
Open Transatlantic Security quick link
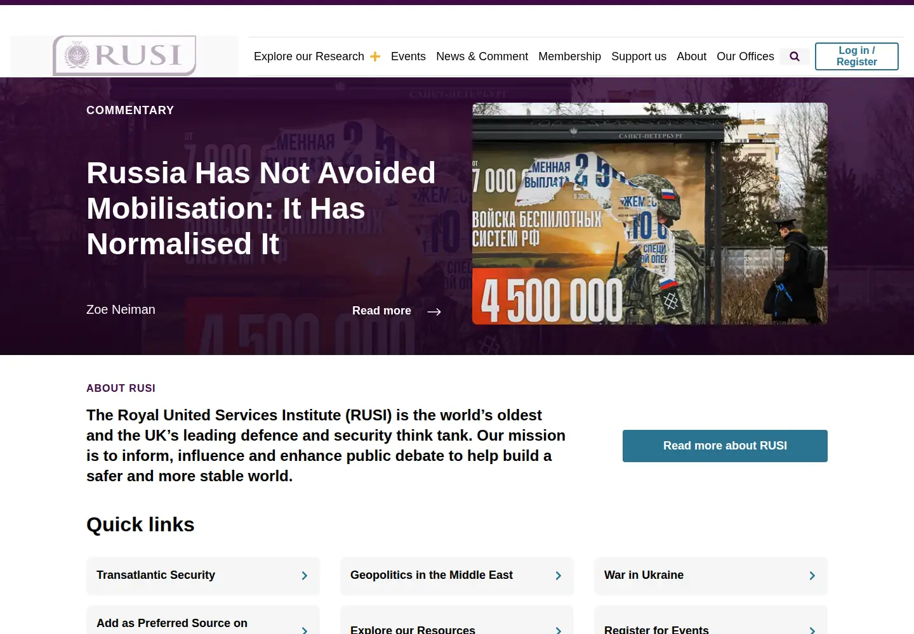pos(203,576)
